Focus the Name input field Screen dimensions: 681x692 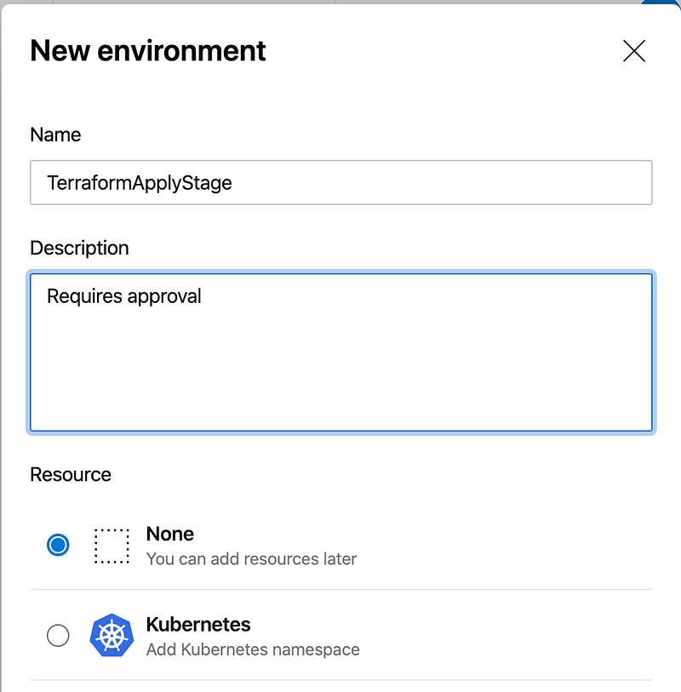[340, 183]
